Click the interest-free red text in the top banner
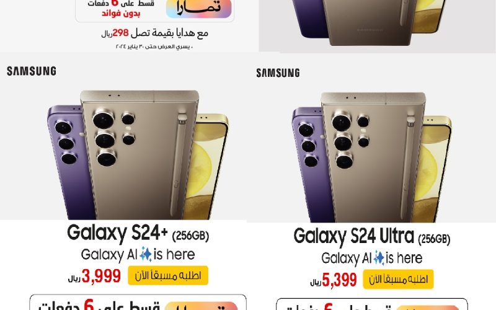This screenshot has width=496, height=310. [x=121, y=14]
